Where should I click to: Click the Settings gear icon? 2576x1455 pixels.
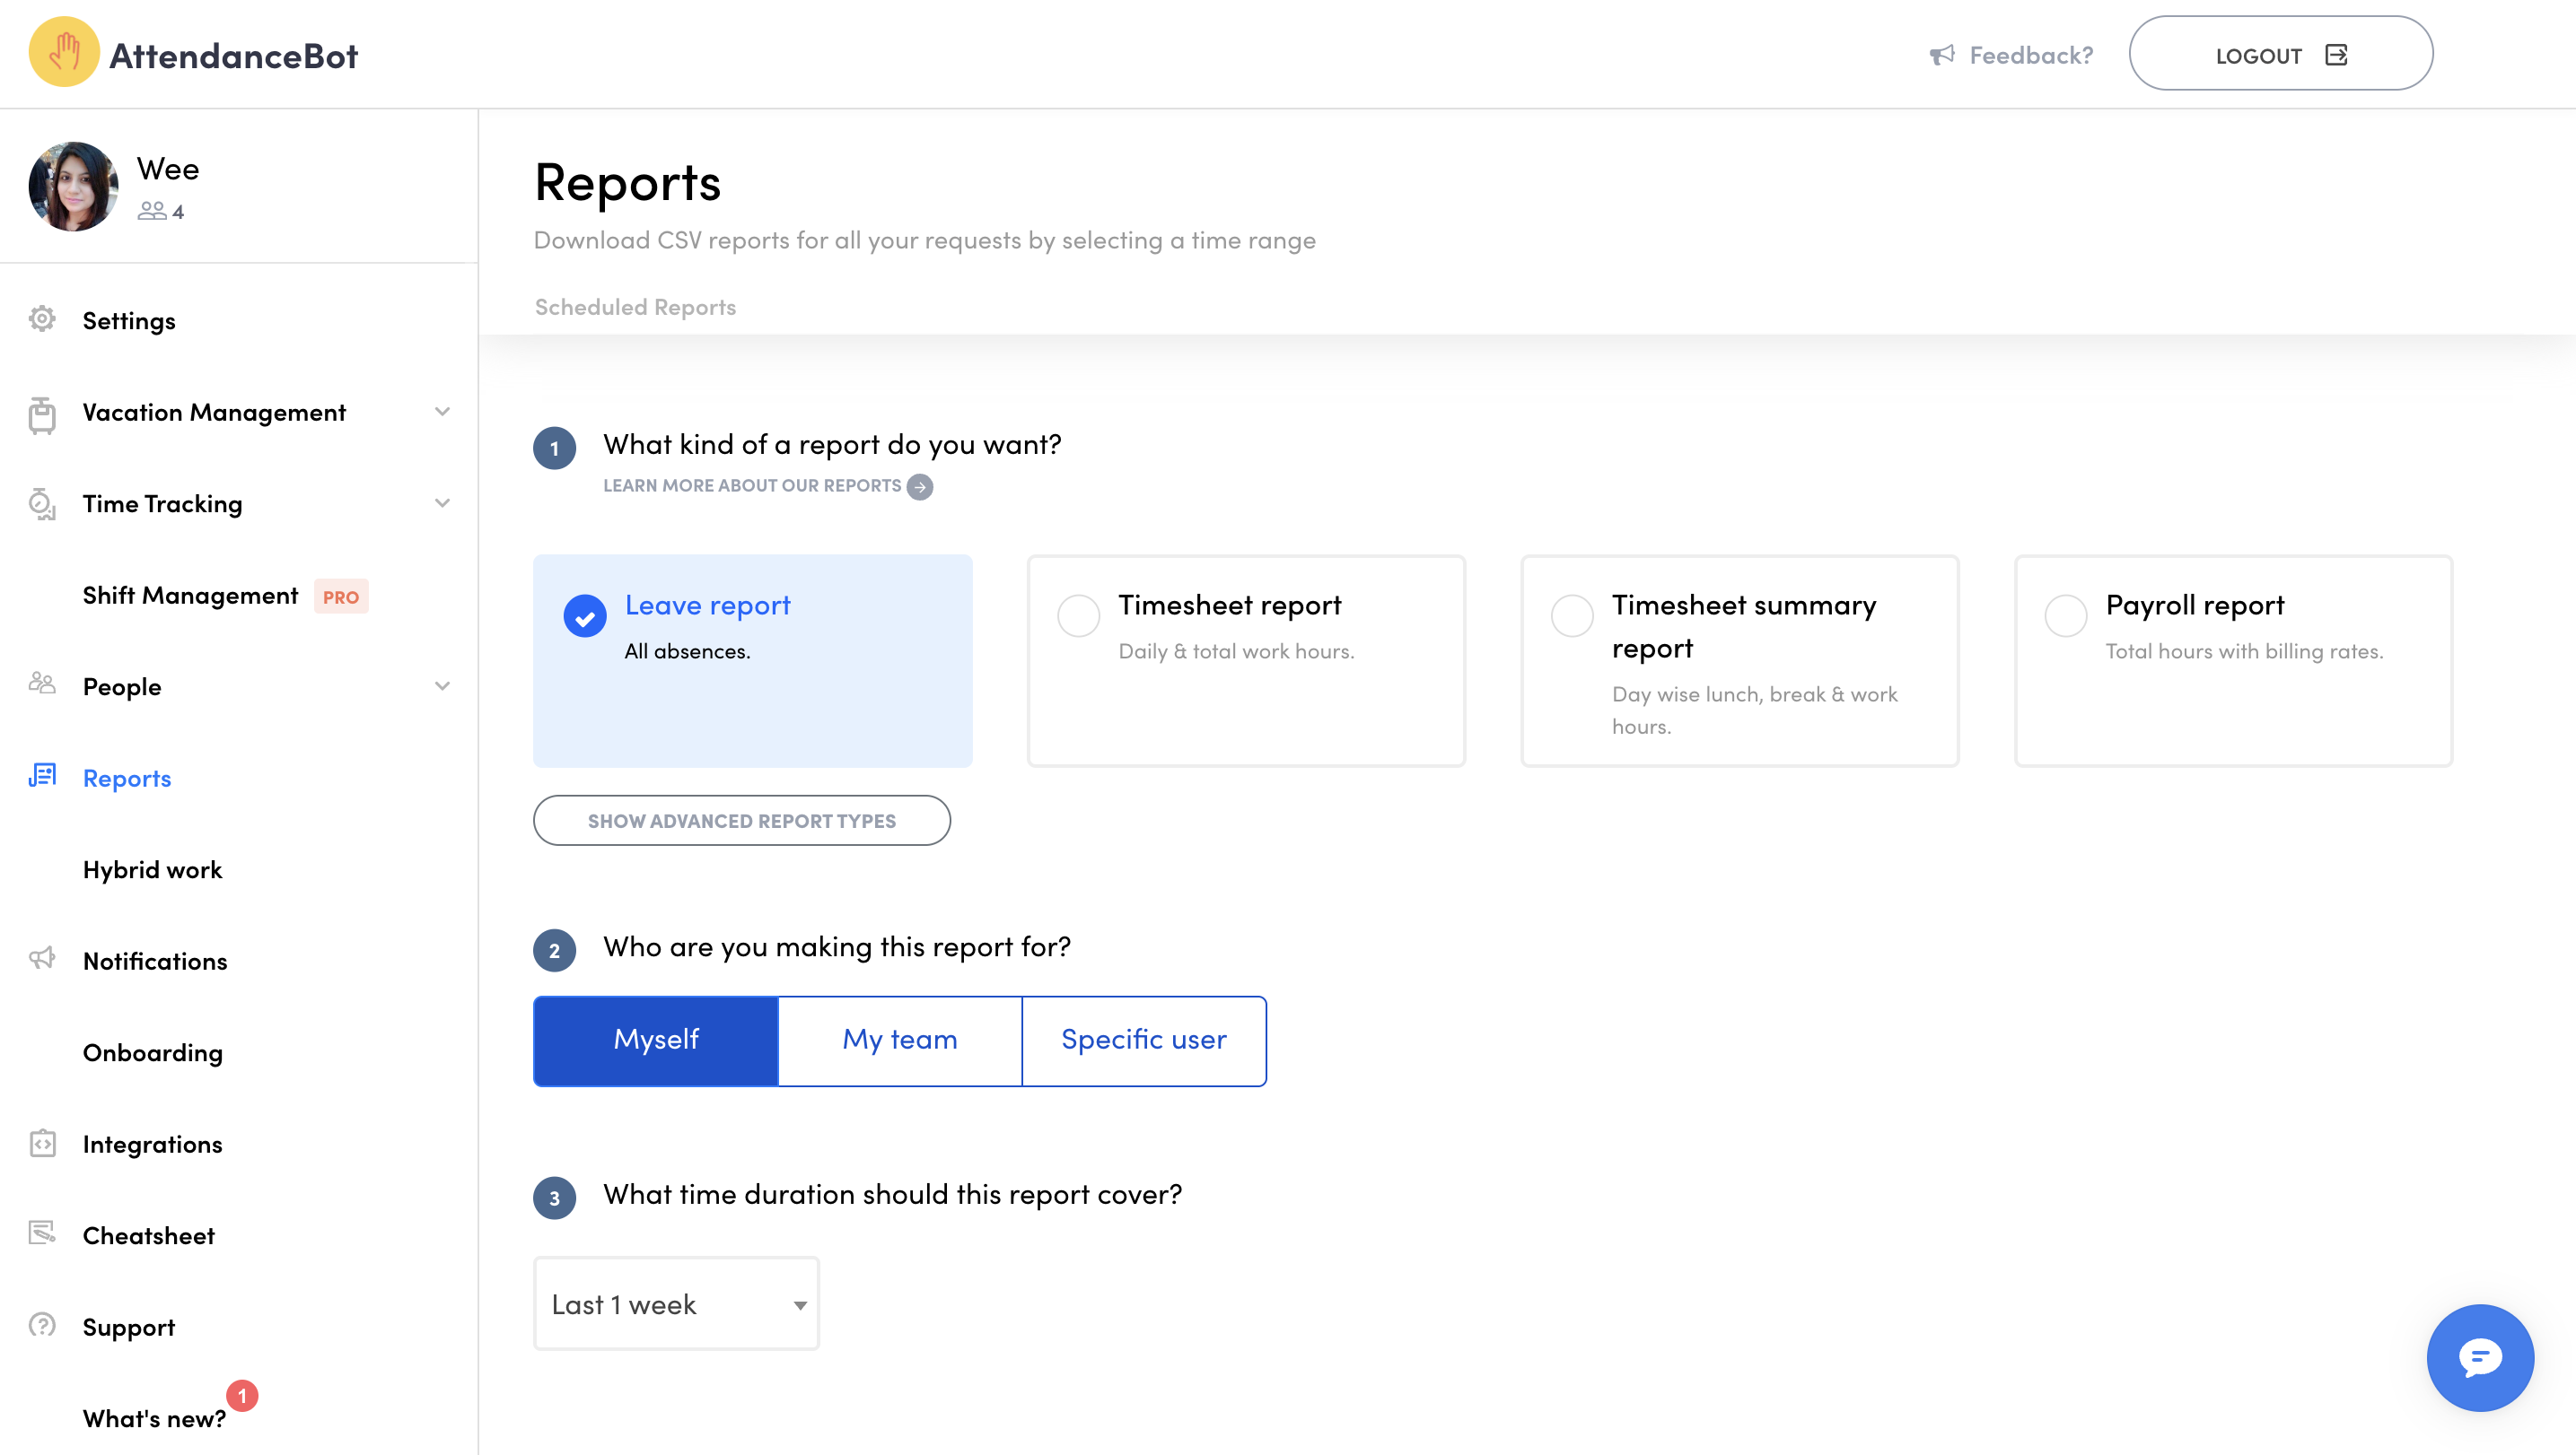coord(42,319)
